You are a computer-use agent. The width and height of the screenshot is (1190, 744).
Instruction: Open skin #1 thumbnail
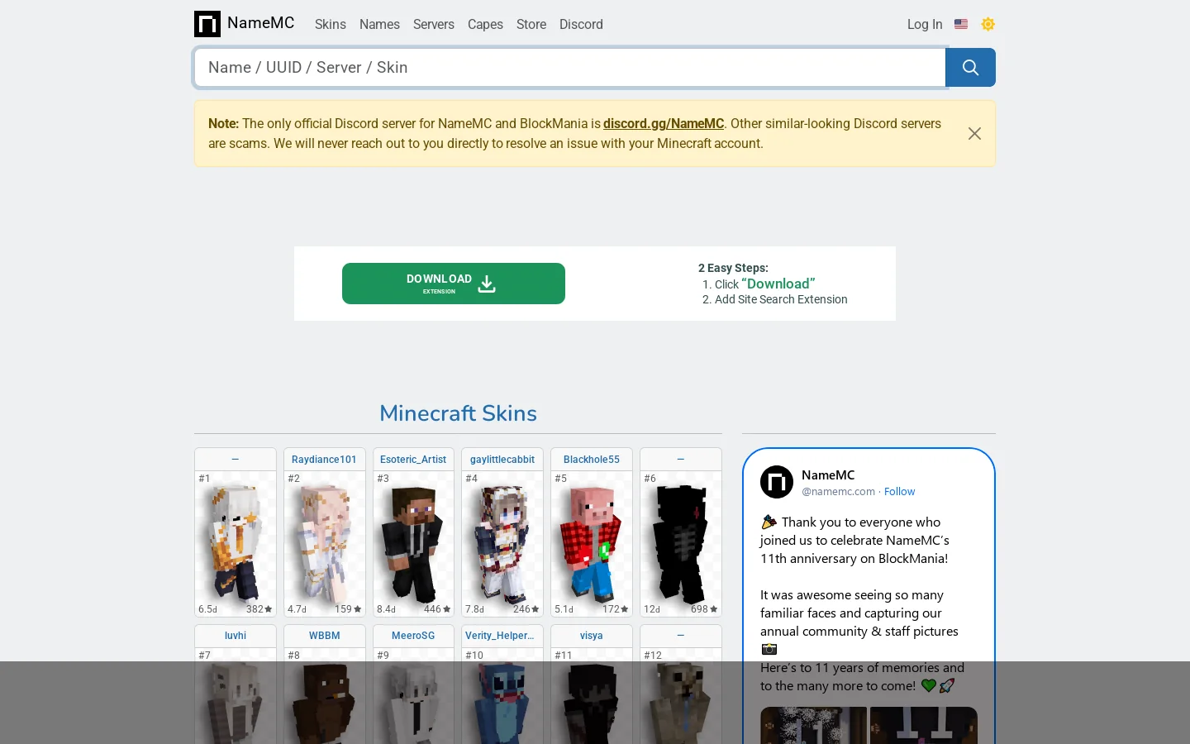(x=236, y=543)
